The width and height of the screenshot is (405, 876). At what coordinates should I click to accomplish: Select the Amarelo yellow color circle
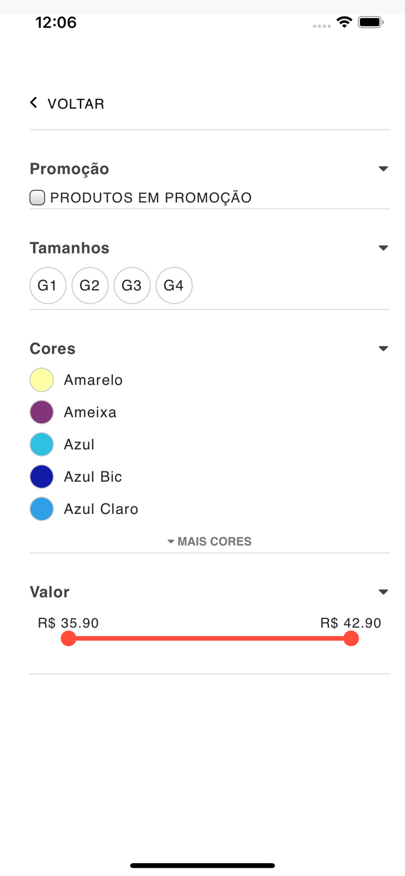41,380
